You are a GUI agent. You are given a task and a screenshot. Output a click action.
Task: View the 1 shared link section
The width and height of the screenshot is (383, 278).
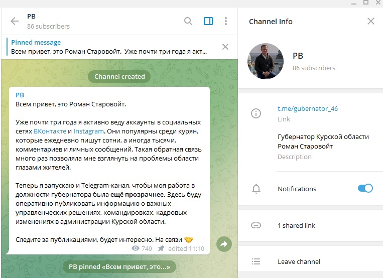tap(310, 225)
